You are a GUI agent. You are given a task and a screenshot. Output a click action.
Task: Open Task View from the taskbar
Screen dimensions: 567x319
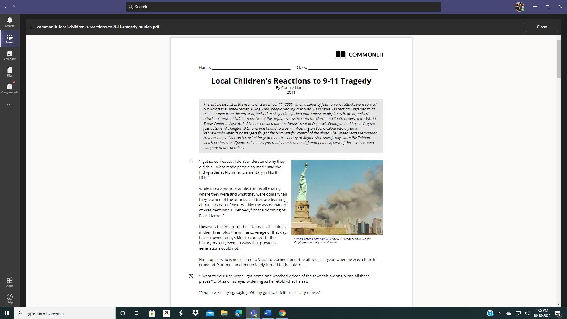(x=136, y=313)
